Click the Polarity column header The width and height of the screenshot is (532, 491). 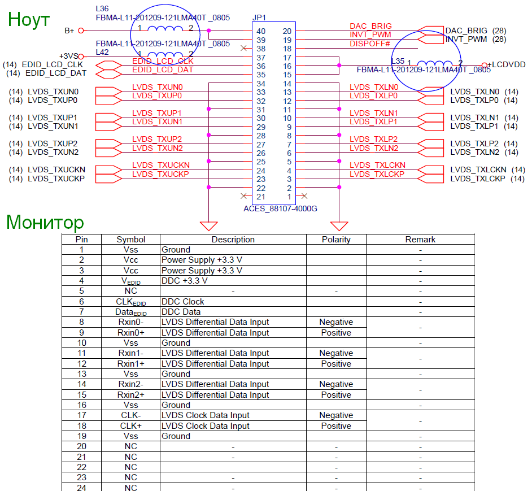click(x=336, y=240)
